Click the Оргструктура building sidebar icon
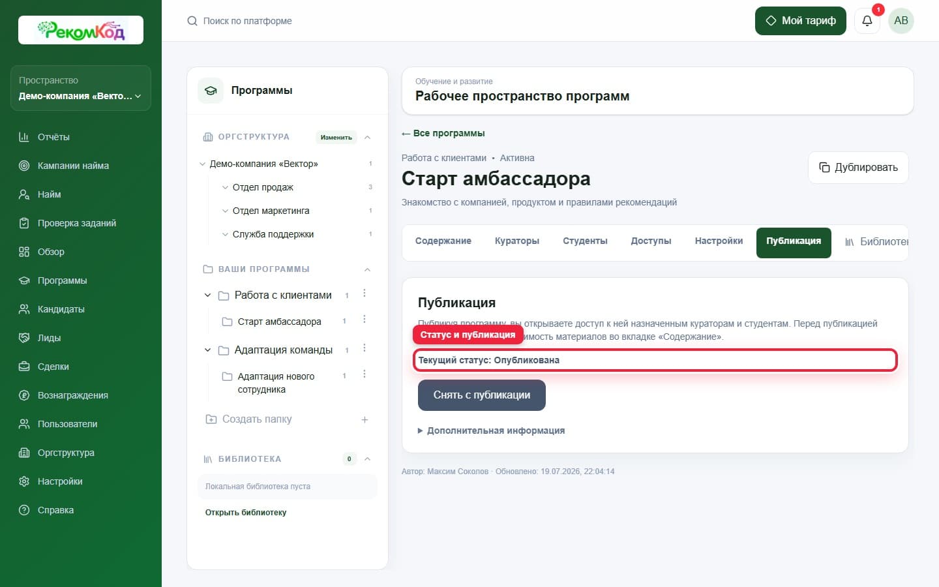939x587 pixels. coord(24,453)
